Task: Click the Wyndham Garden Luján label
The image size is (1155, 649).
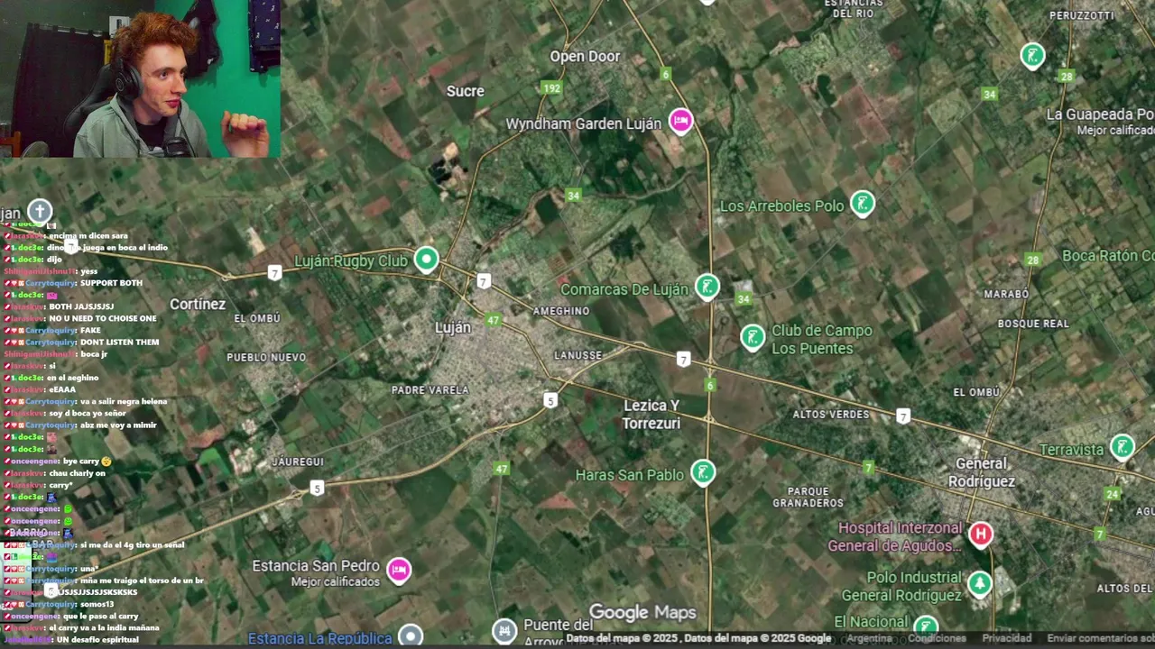Action: click(x=583, y=123)
